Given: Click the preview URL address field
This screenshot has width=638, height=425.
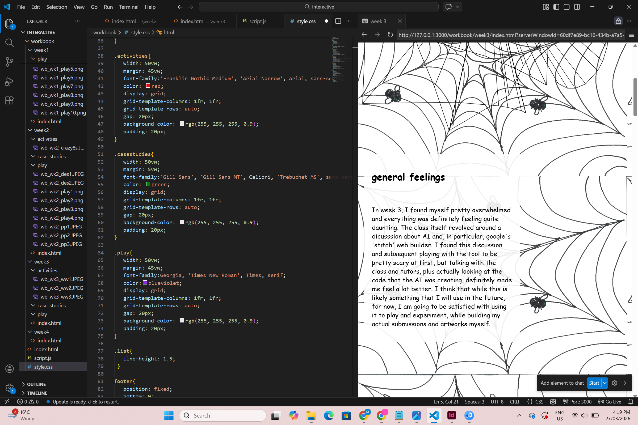Looking at the screenshot, I should [510, 35].
